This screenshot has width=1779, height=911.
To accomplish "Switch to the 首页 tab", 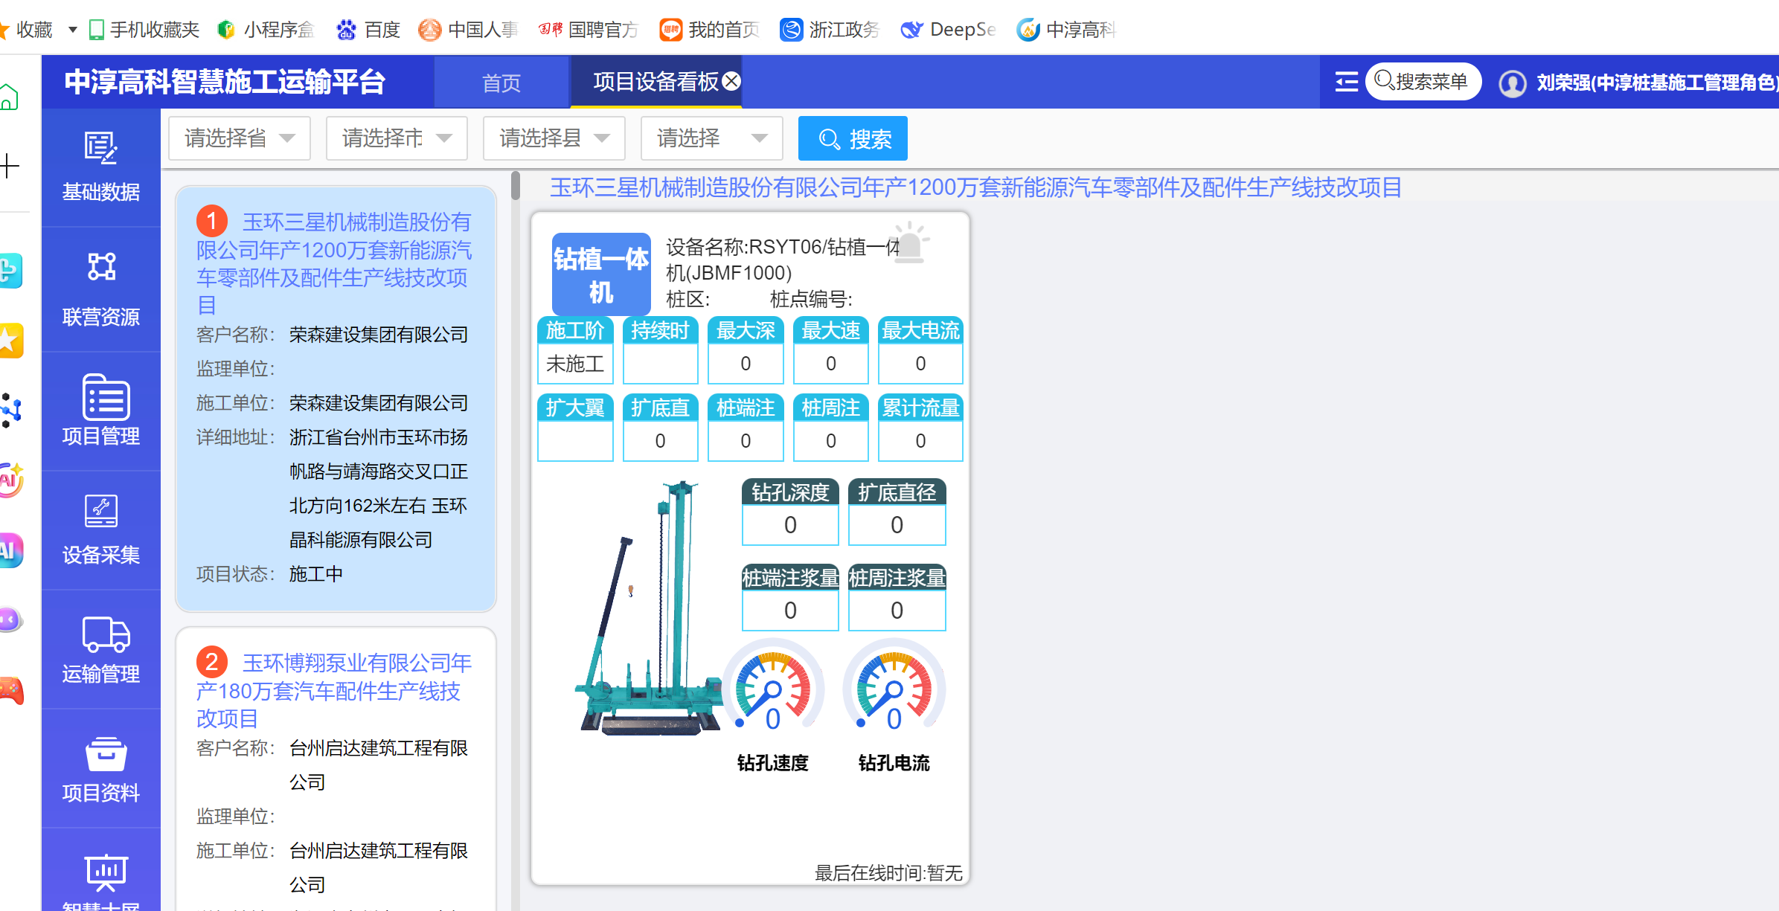I will pyautogui.click(x=501, y=83).
